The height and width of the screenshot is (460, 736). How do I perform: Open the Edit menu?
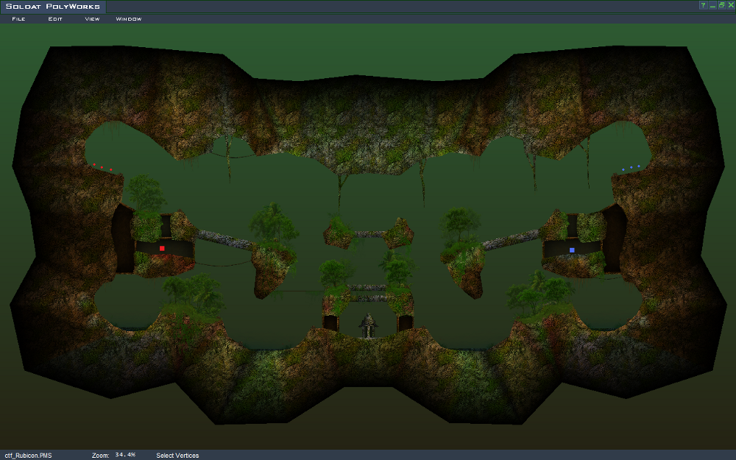tap(55, 18)
